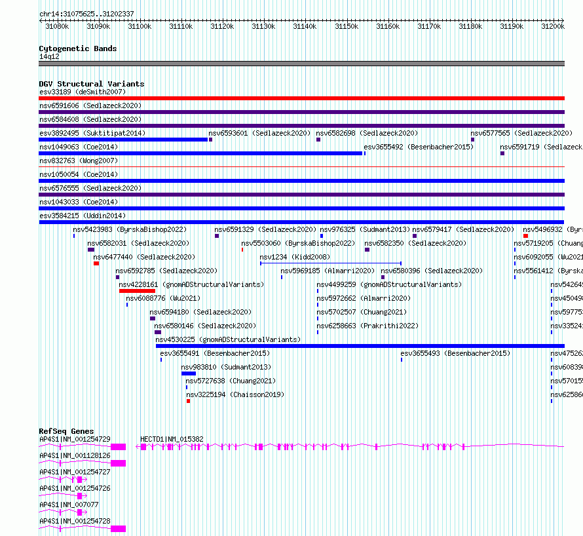Screen dimensions: 583x536
Task: Click the AP4S1|NM_001254728 transcript label
Action: 75,521
